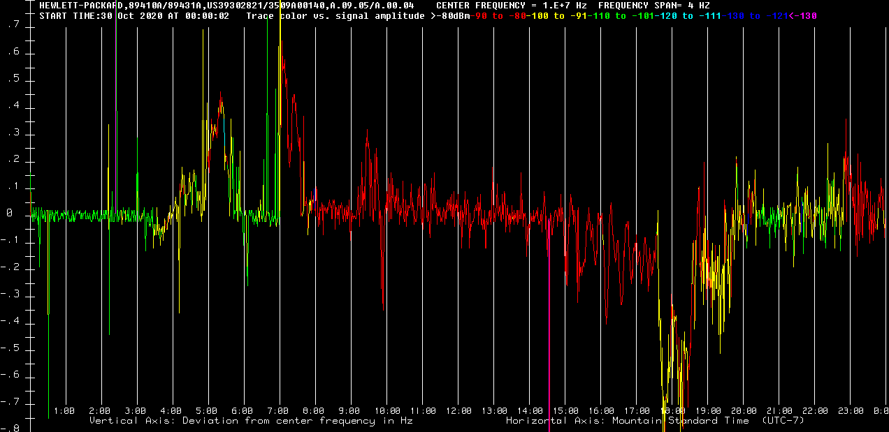Click the "CENTER FREQUENCY = 1.E+7 Hz" header text
Image resolution: width=889 pixels, height=432 pixels.
[511, 5]
